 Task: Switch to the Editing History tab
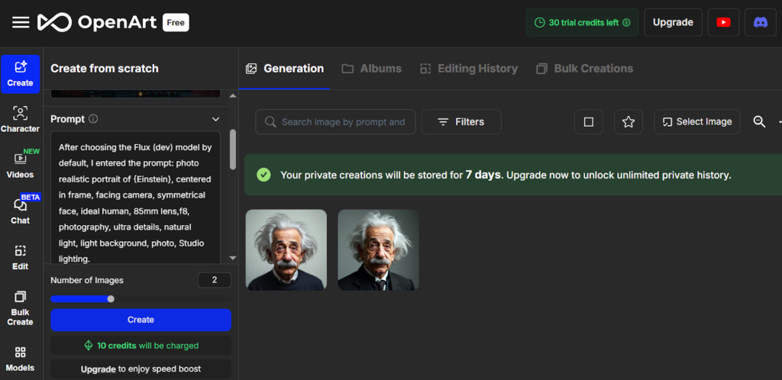tap(468, 69)
